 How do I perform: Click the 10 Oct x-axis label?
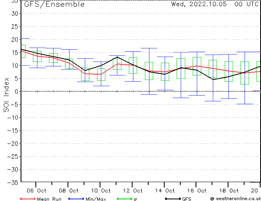click(x=101, y=191)
